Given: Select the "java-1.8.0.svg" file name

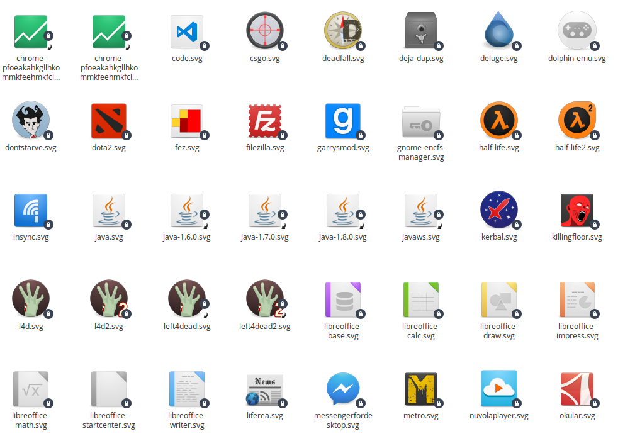Looking at the screenshot, I should pyautogui.click(x=343, y=237).
